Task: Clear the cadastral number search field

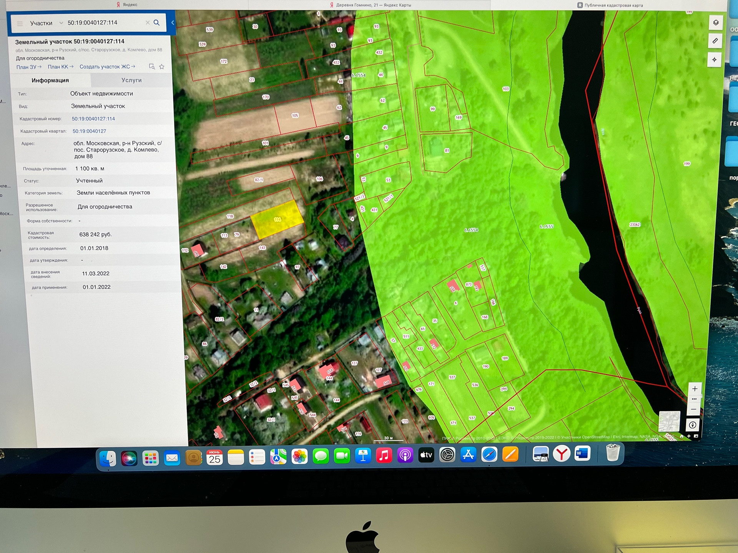Action: pos(148,23)
